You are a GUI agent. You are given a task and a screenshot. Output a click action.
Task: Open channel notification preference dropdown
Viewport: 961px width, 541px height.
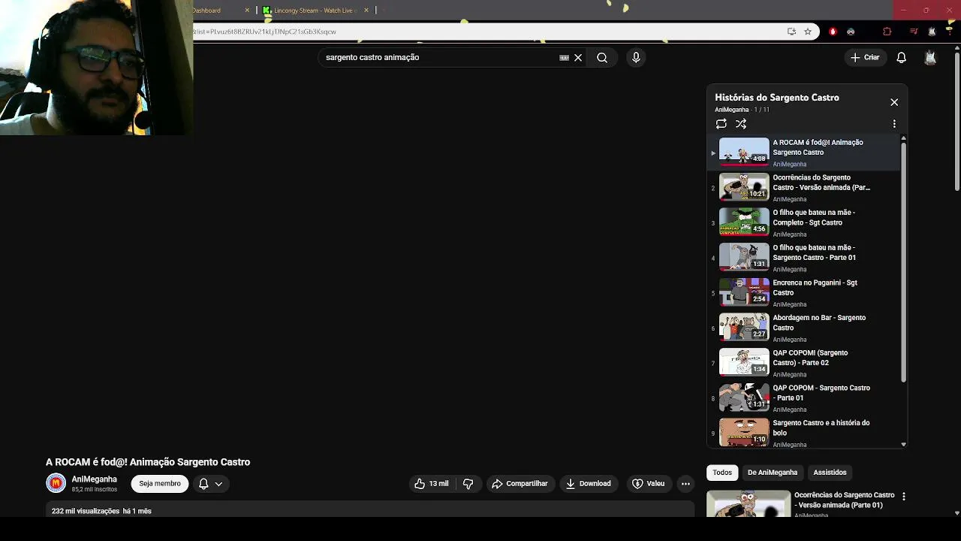tap(211, 484)
